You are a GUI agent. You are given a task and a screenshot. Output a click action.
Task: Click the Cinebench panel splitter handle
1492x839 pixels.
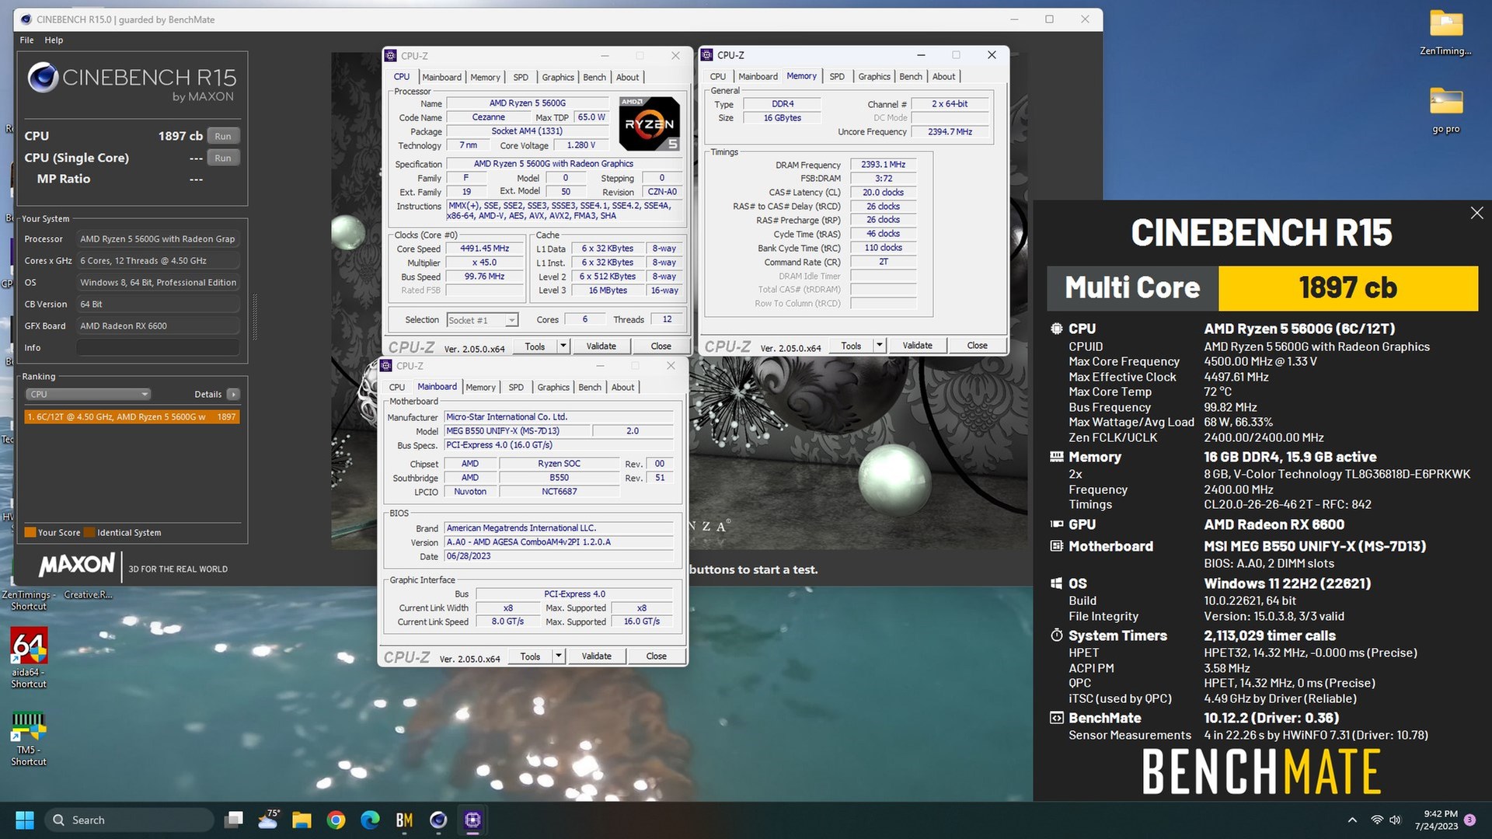255,319
